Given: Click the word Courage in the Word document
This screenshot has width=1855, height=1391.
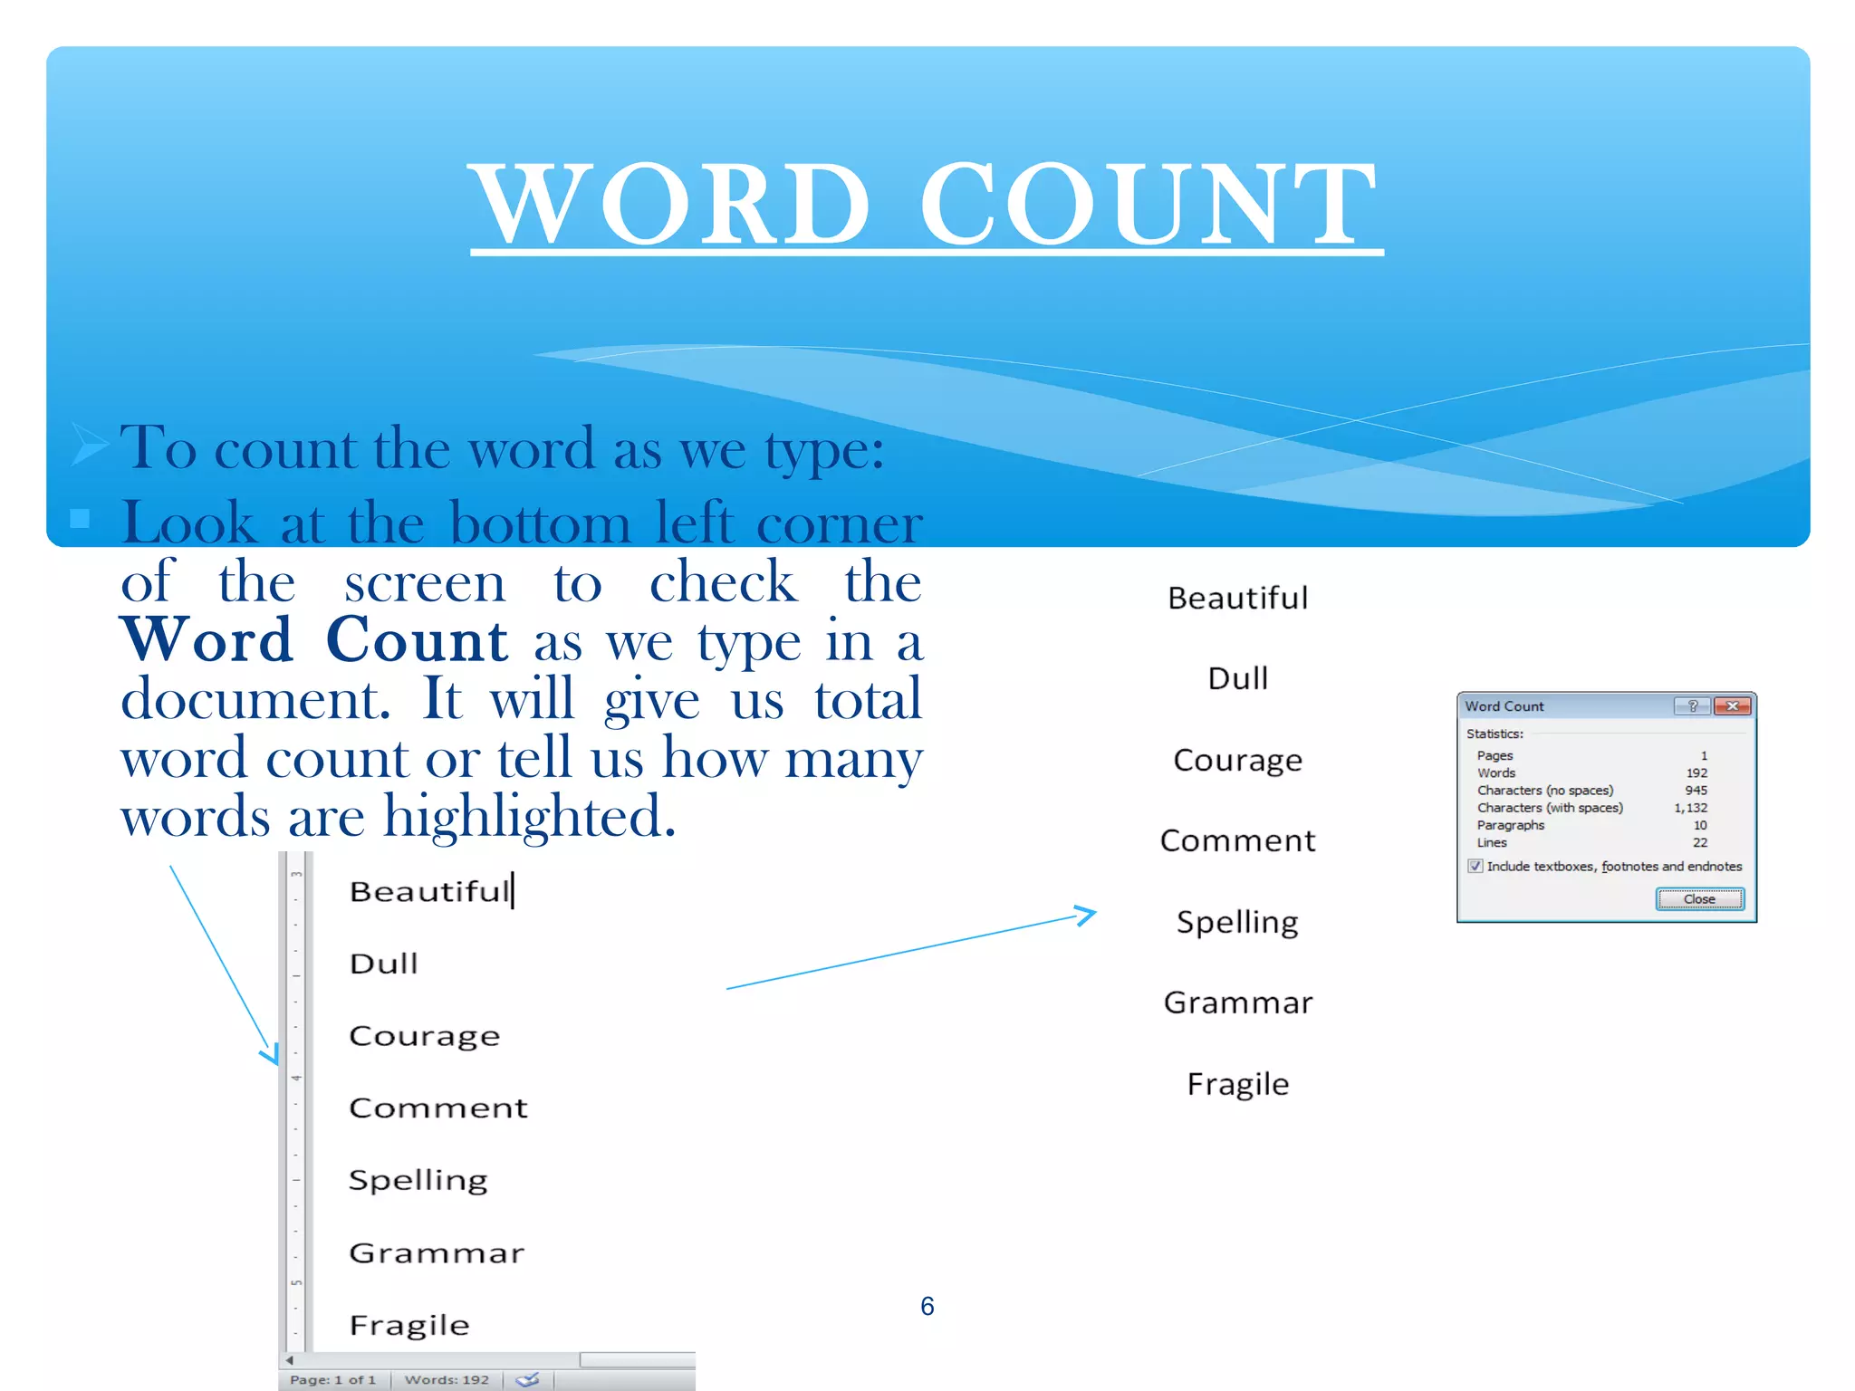Looking at the screenshot, I should (x=425, y=1036).
